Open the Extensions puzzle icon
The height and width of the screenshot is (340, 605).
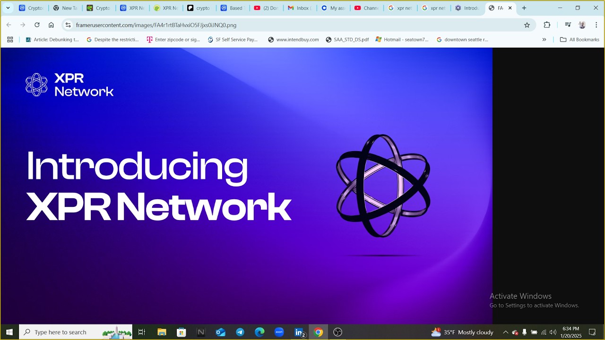tap(547, 25)
